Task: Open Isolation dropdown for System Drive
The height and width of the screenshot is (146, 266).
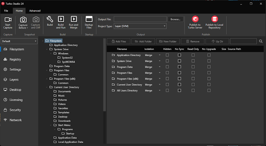Action: tap(160, 61)
